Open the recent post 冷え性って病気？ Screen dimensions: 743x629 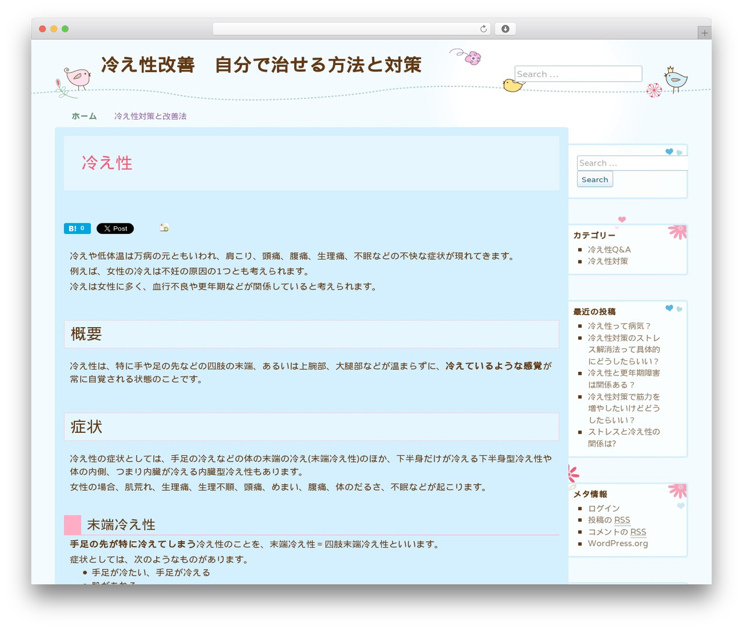[619, 326]
